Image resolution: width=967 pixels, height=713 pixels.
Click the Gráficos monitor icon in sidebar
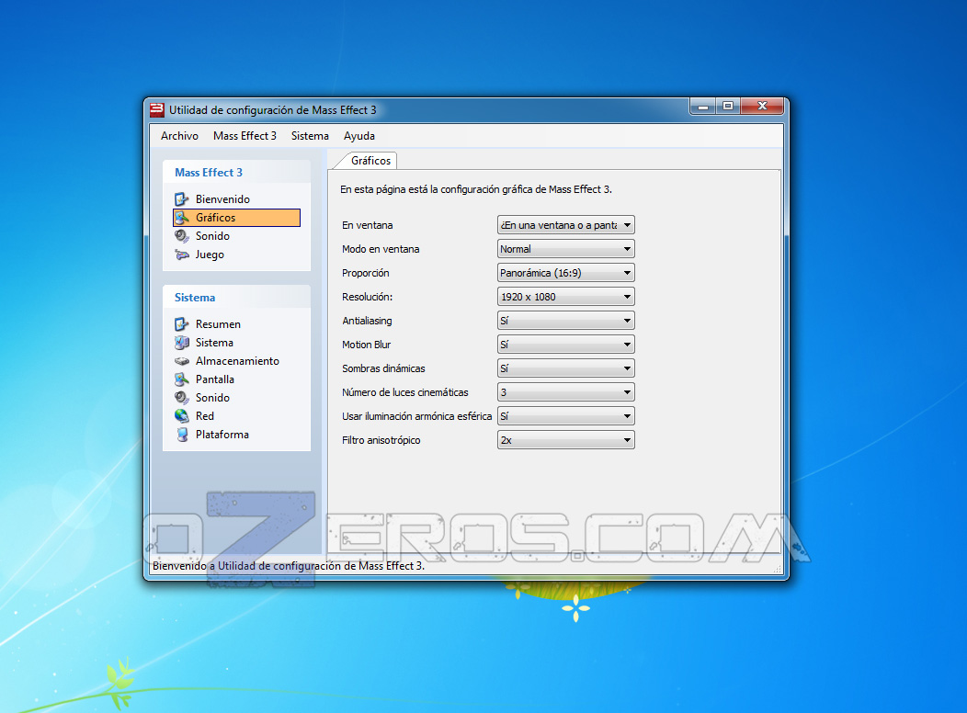pos(181,218)
